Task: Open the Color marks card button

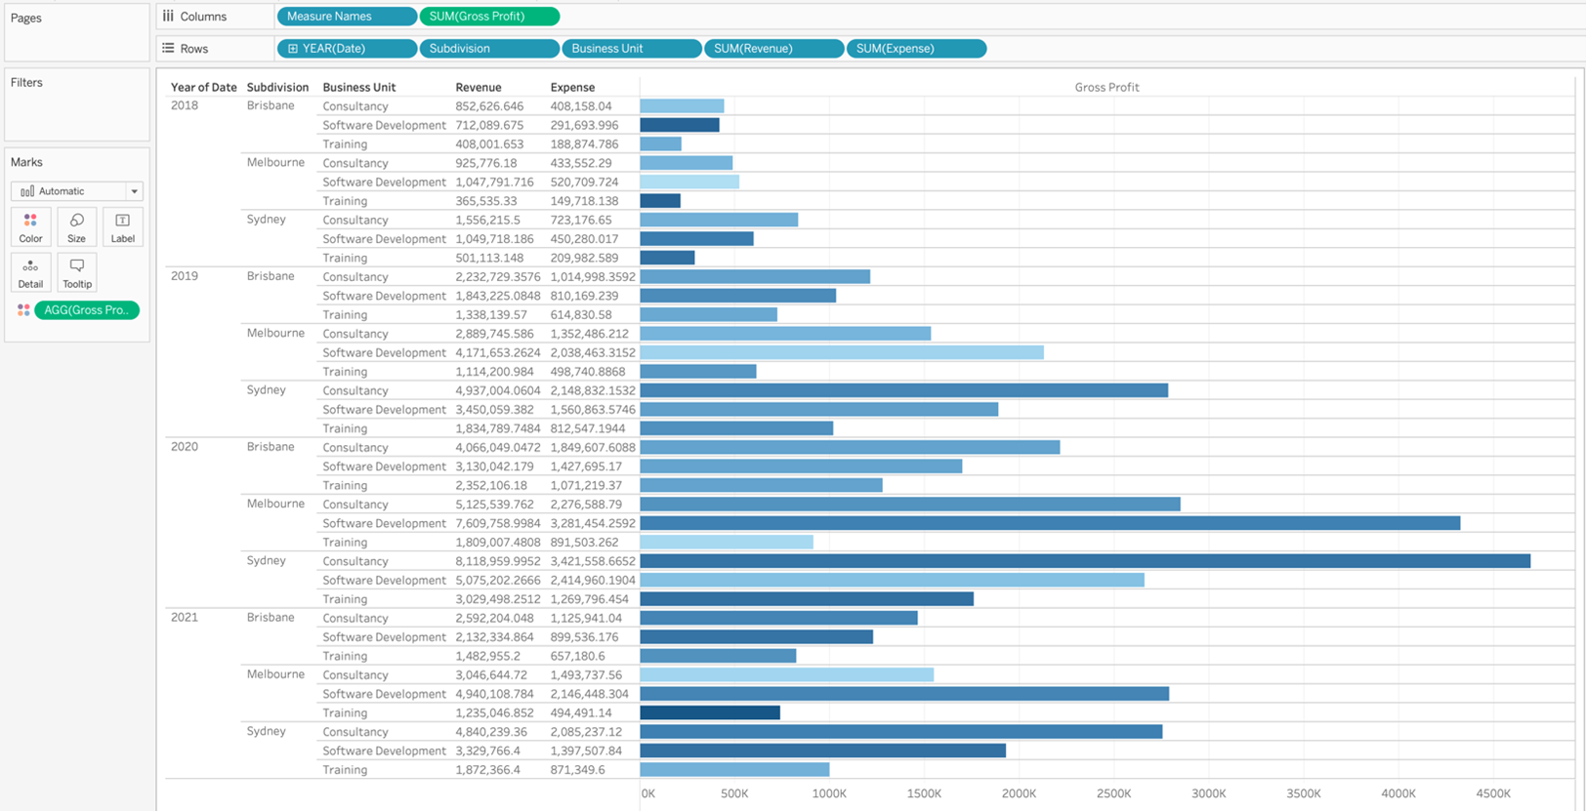Action: 30,226
